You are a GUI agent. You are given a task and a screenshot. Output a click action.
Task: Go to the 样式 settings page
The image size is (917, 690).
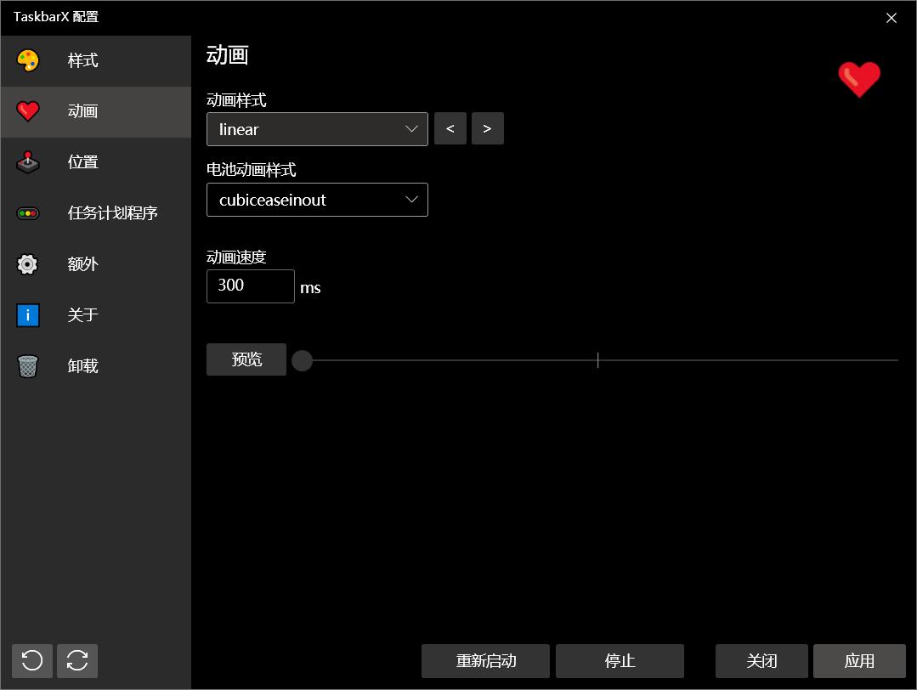pos(82,60)
